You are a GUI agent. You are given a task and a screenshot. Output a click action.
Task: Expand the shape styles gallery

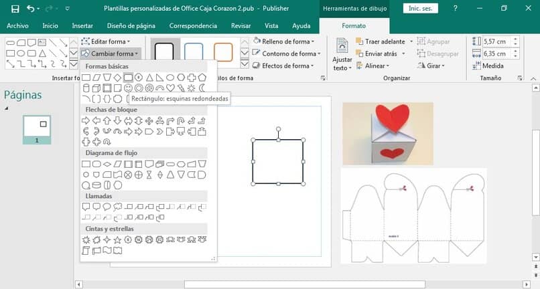[x=245, y=64]
